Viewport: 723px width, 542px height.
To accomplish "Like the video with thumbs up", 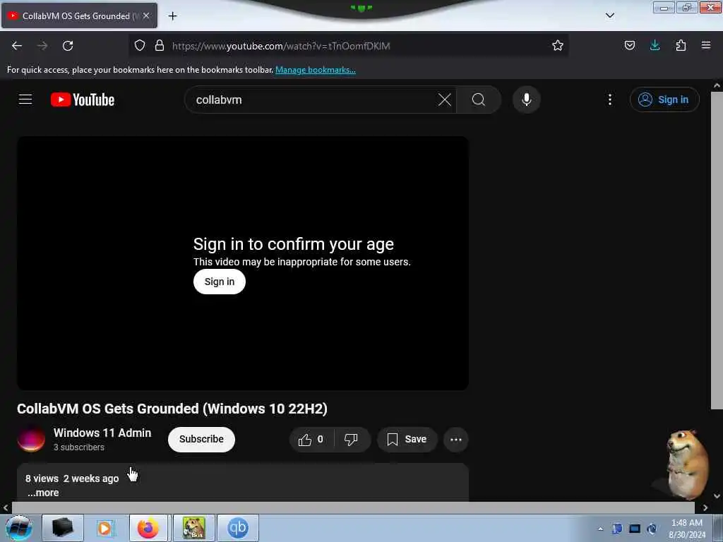I will (311, 440).
